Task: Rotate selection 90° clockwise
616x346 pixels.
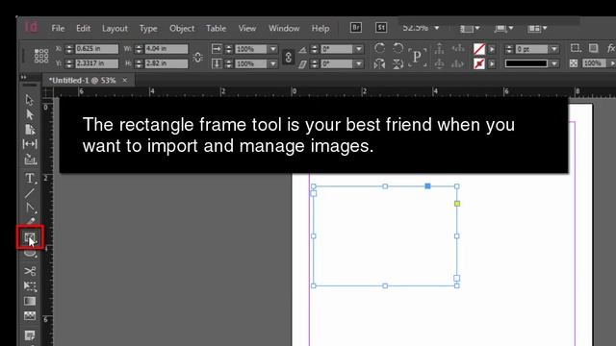Action: coord(379,48)
